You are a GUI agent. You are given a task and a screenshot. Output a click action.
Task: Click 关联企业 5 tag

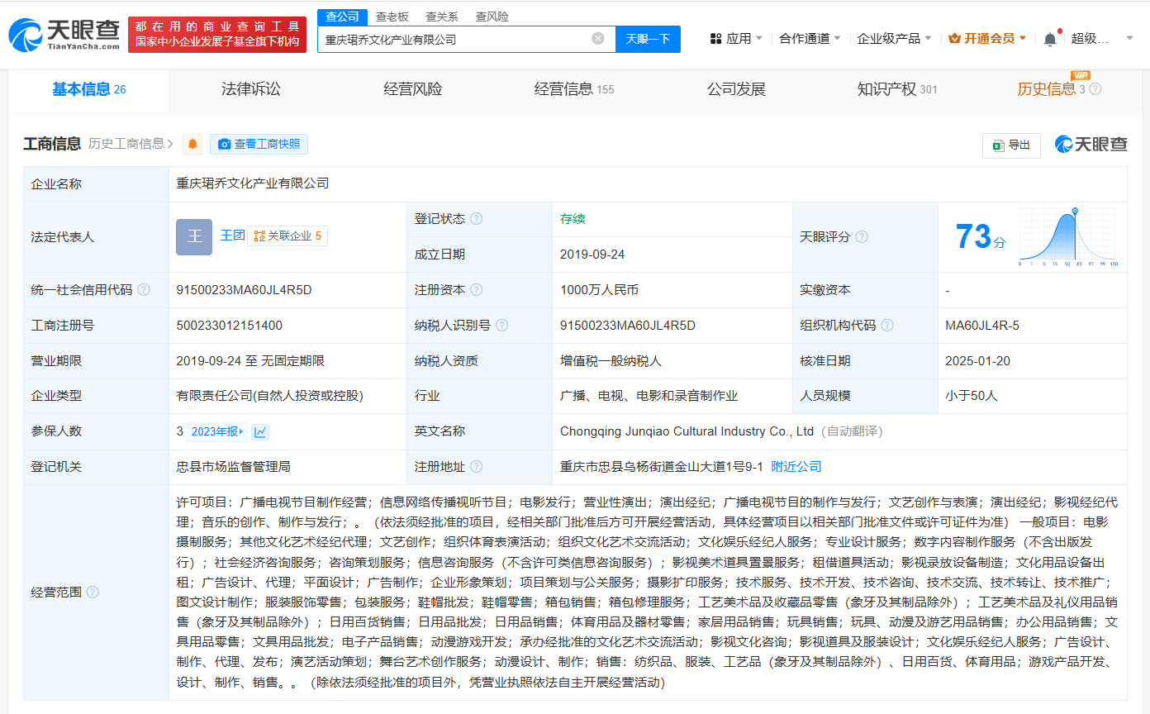coord(287,236)
